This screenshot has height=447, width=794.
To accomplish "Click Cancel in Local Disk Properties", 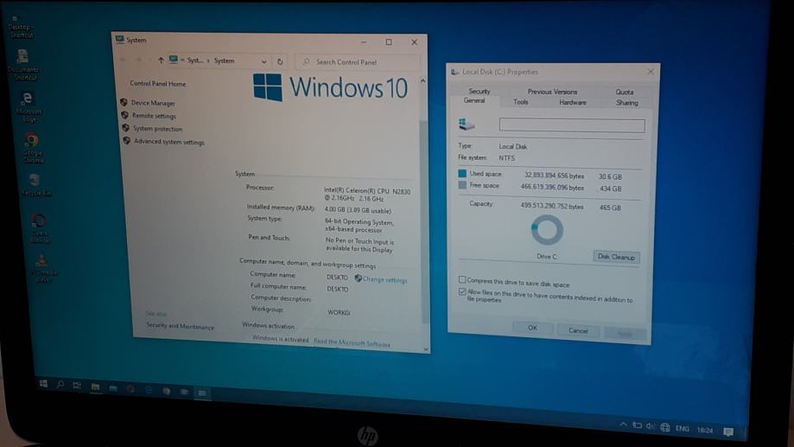I will click(578, 330).
